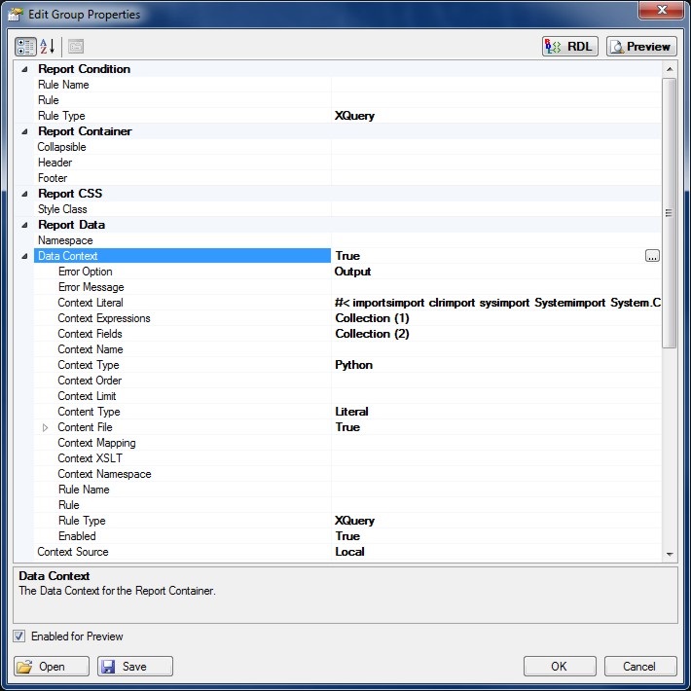Switch to Categorized view in toolbar
691x691 pixels.
click(x=25, y=46)
